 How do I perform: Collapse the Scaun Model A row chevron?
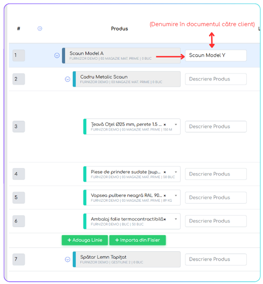click(x=57, y=55)
